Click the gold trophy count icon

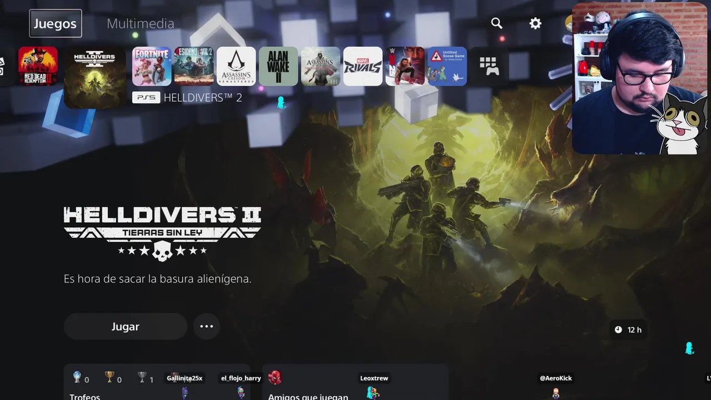click(109, 377)
